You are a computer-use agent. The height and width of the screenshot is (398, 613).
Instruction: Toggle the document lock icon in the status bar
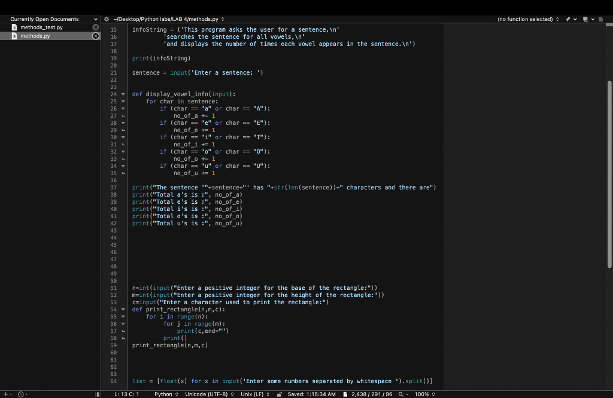pyautogui.click(x=279, y=394)
